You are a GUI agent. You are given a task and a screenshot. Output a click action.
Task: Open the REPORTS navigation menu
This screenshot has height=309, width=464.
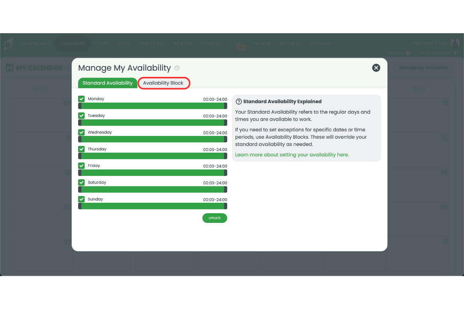(290, 44)
